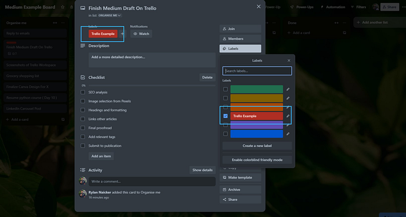Image resolution: width=406 pixels, height=217 pixels.
Task: Open the Organise me list options menu
Action: [x=63, y=23]
